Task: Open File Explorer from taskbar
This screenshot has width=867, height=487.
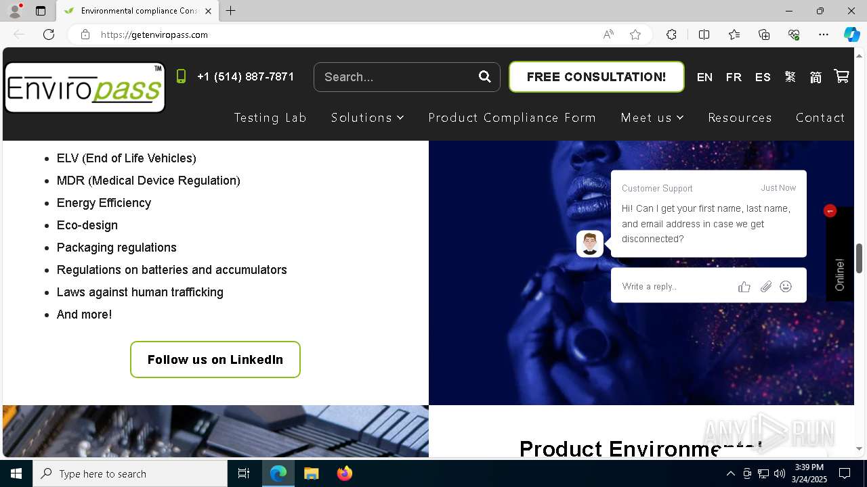Action: (311, 473)
